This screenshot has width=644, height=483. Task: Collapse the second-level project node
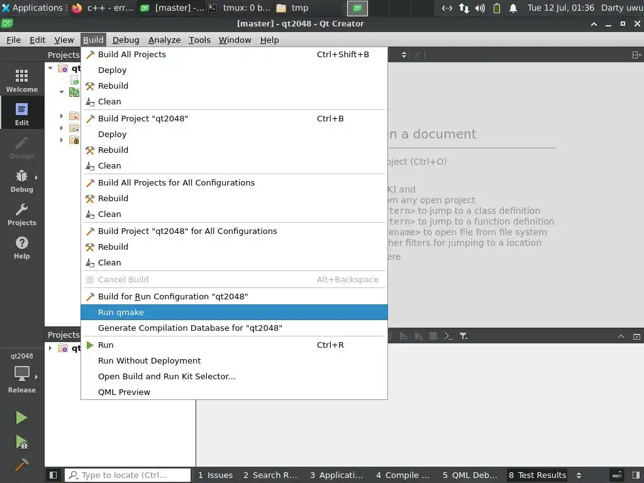(x=62, y=92)
